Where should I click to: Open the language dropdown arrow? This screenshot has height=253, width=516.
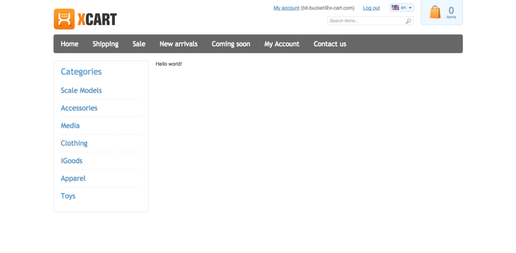(x=410, y=8)
